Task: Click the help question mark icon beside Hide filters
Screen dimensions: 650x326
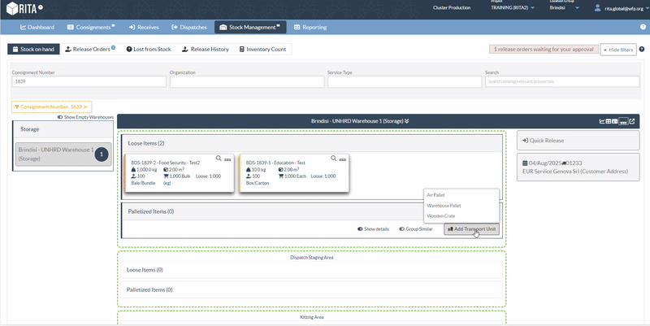Action: pos(642,50)
